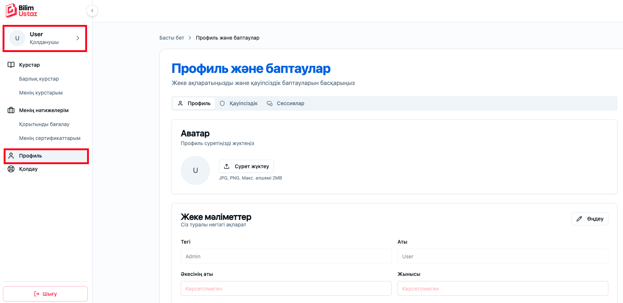Click the Әкесінің аты input field
The width and height of the screenshot is (623, 303).
(x=286, y=288)
